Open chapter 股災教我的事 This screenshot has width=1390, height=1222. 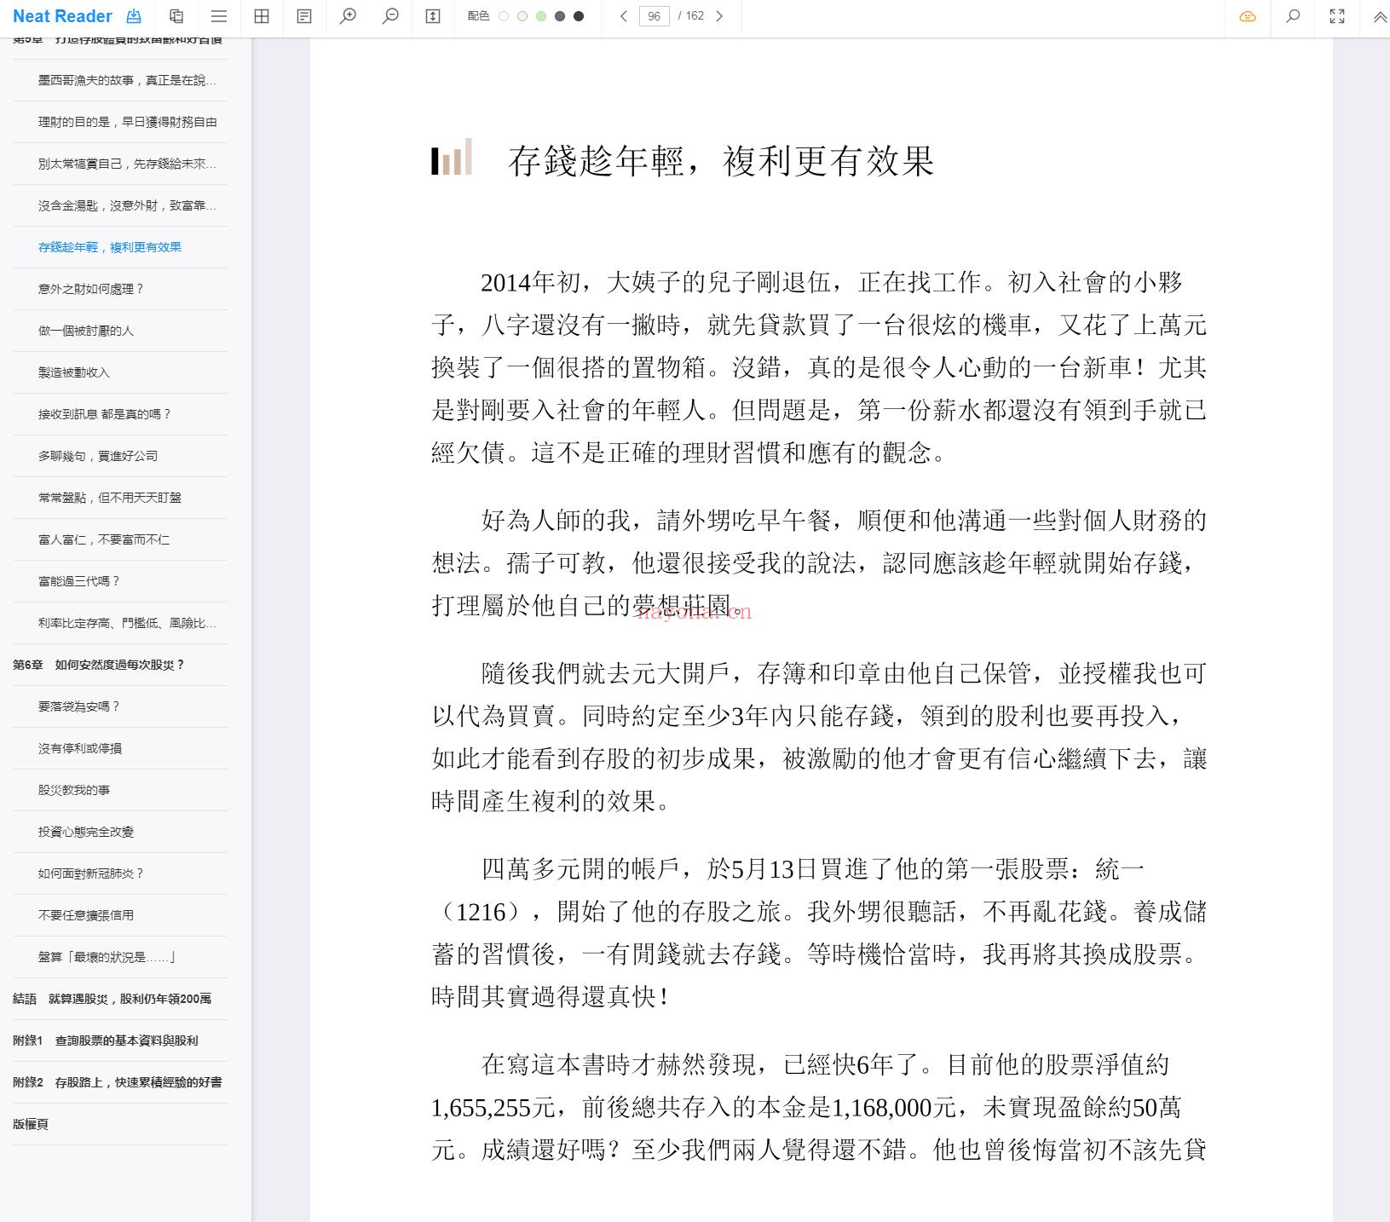coord(74,790)
